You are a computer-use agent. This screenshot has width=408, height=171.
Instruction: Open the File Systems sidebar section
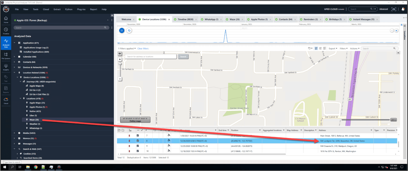(6, 55)
